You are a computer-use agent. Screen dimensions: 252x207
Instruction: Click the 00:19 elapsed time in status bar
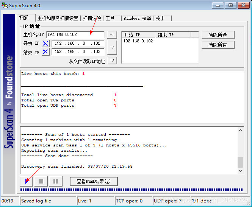[x=10, y=201]
